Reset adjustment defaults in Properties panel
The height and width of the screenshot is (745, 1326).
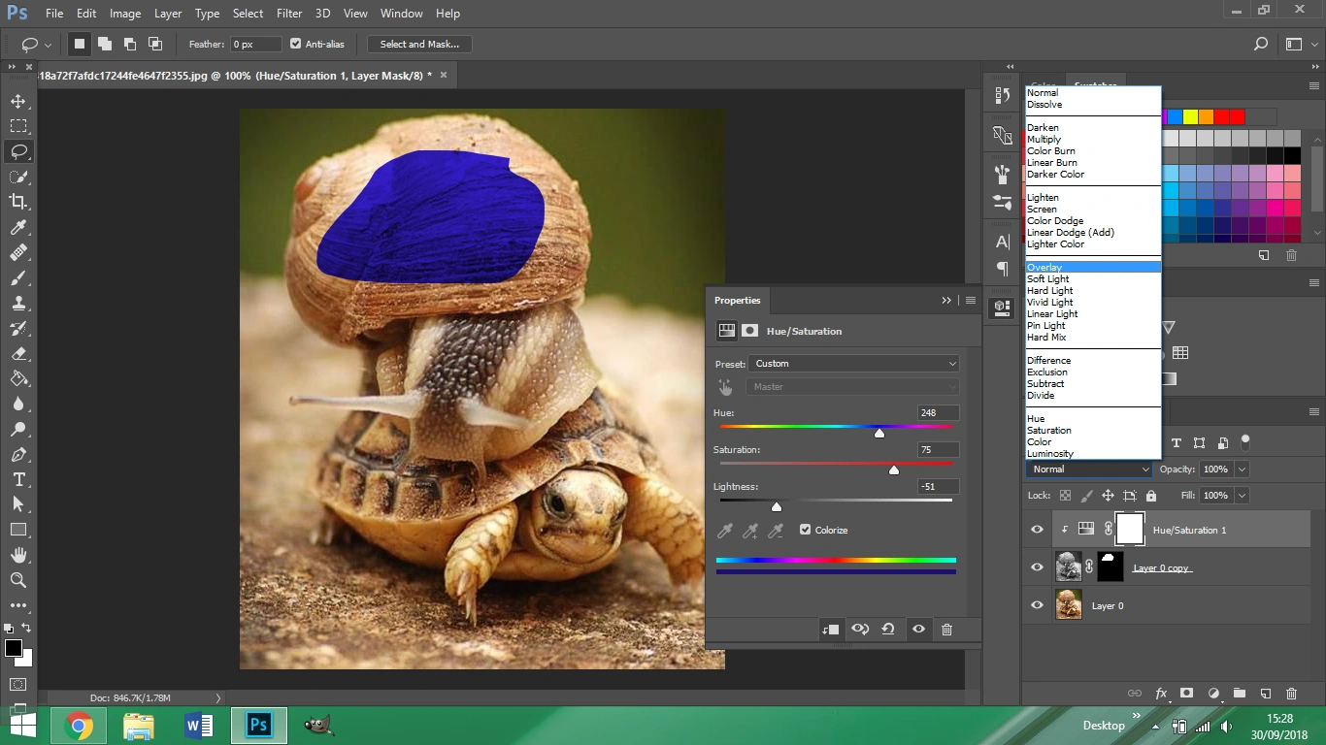[x=888, y=630]
